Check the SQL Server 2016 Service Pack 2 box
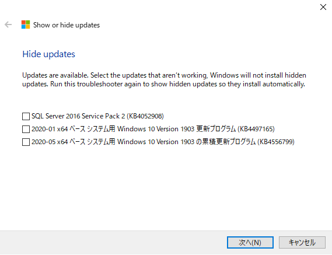Screen dimensions: 332x255 26,116
